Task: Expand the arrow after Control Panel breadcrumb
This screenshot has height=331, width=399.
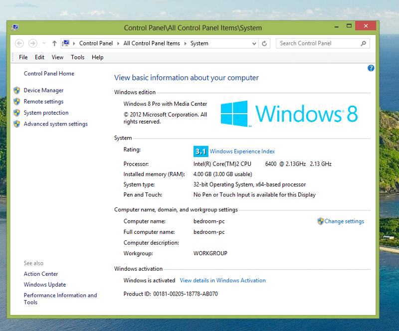Action: click(x=118, y=43)
